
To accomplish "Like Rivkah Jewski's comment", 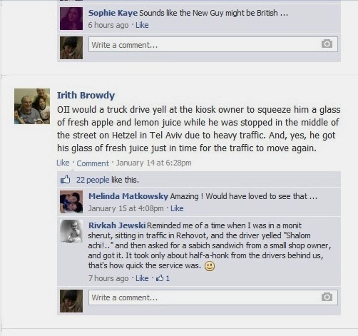I will (142, 278).
